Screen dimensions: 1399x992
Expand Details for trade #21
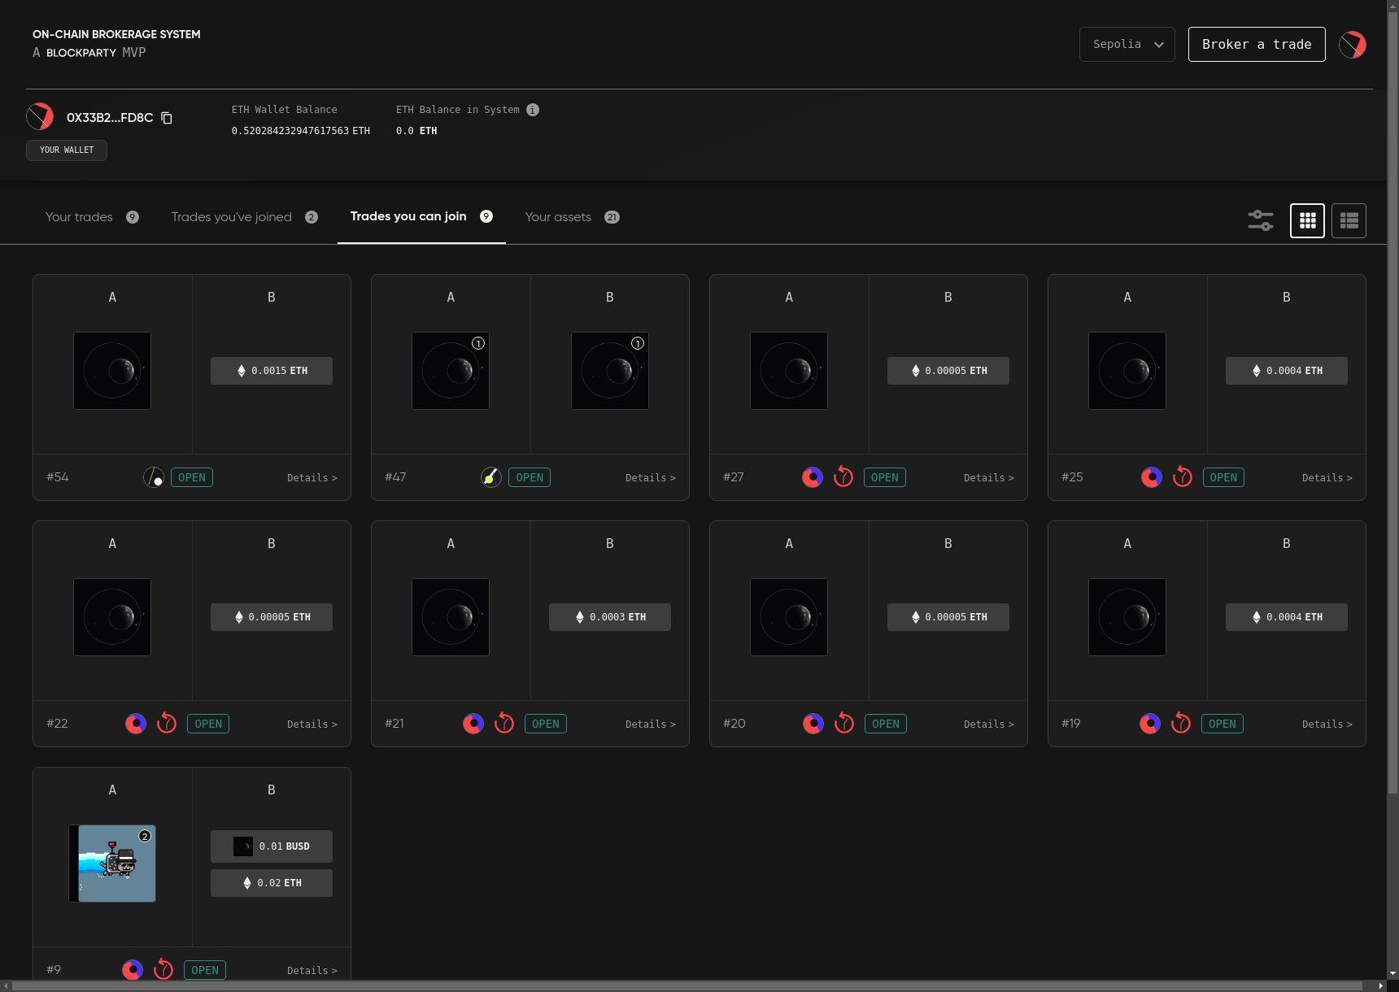click(x=650, y=724)
